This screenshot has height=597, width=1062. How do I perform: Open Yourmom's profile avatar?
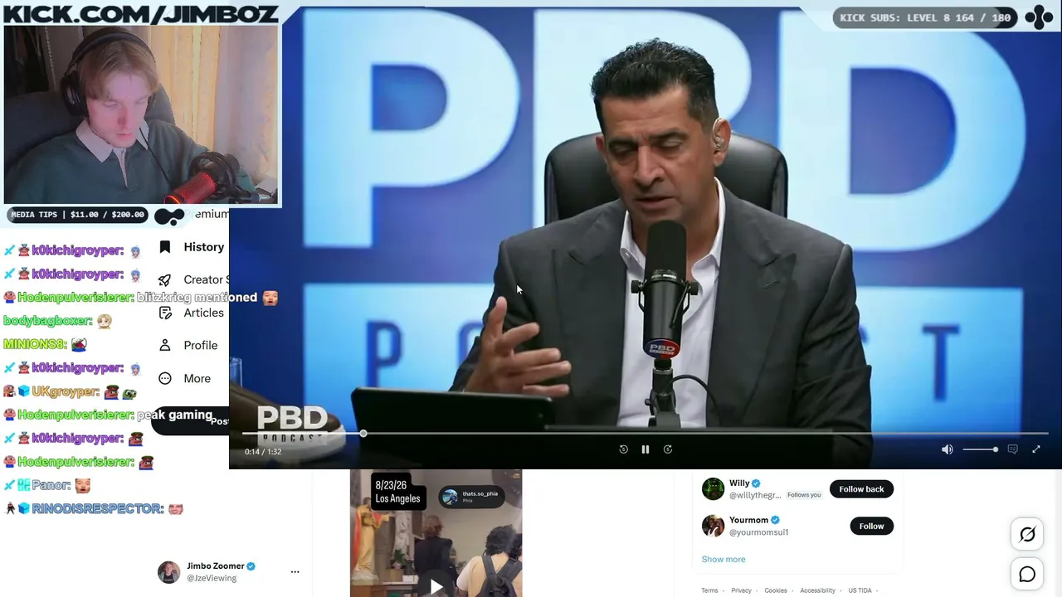[x=714, y=526]
